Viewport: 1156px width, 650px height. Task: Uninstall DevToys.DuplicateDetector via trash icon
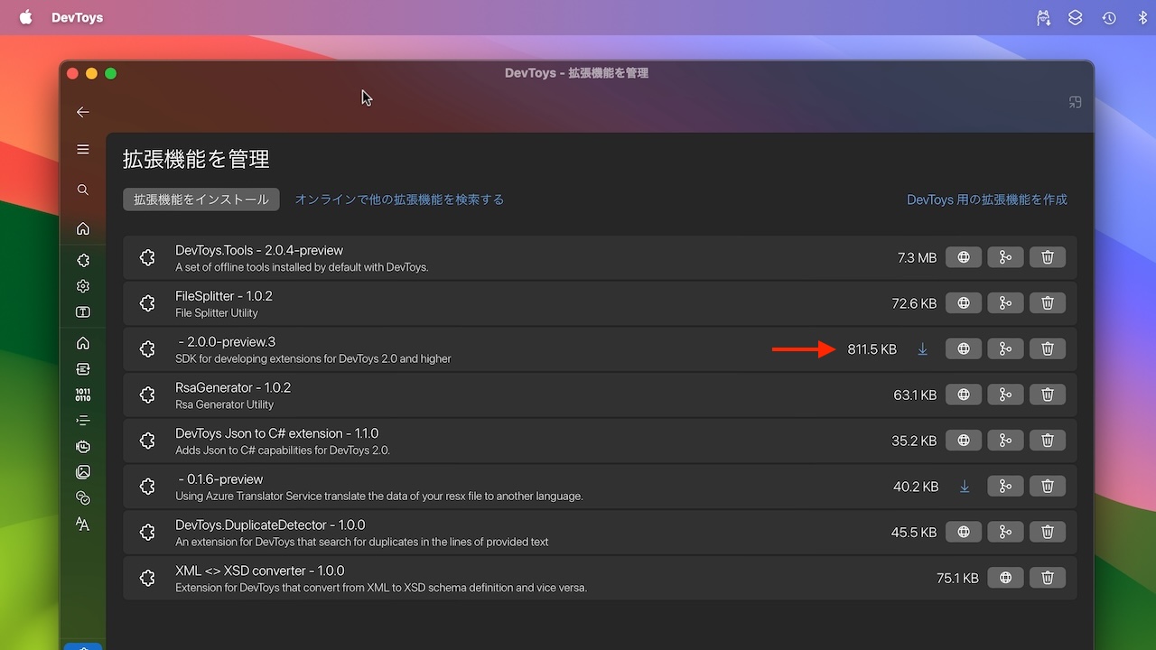(1048, 533)
